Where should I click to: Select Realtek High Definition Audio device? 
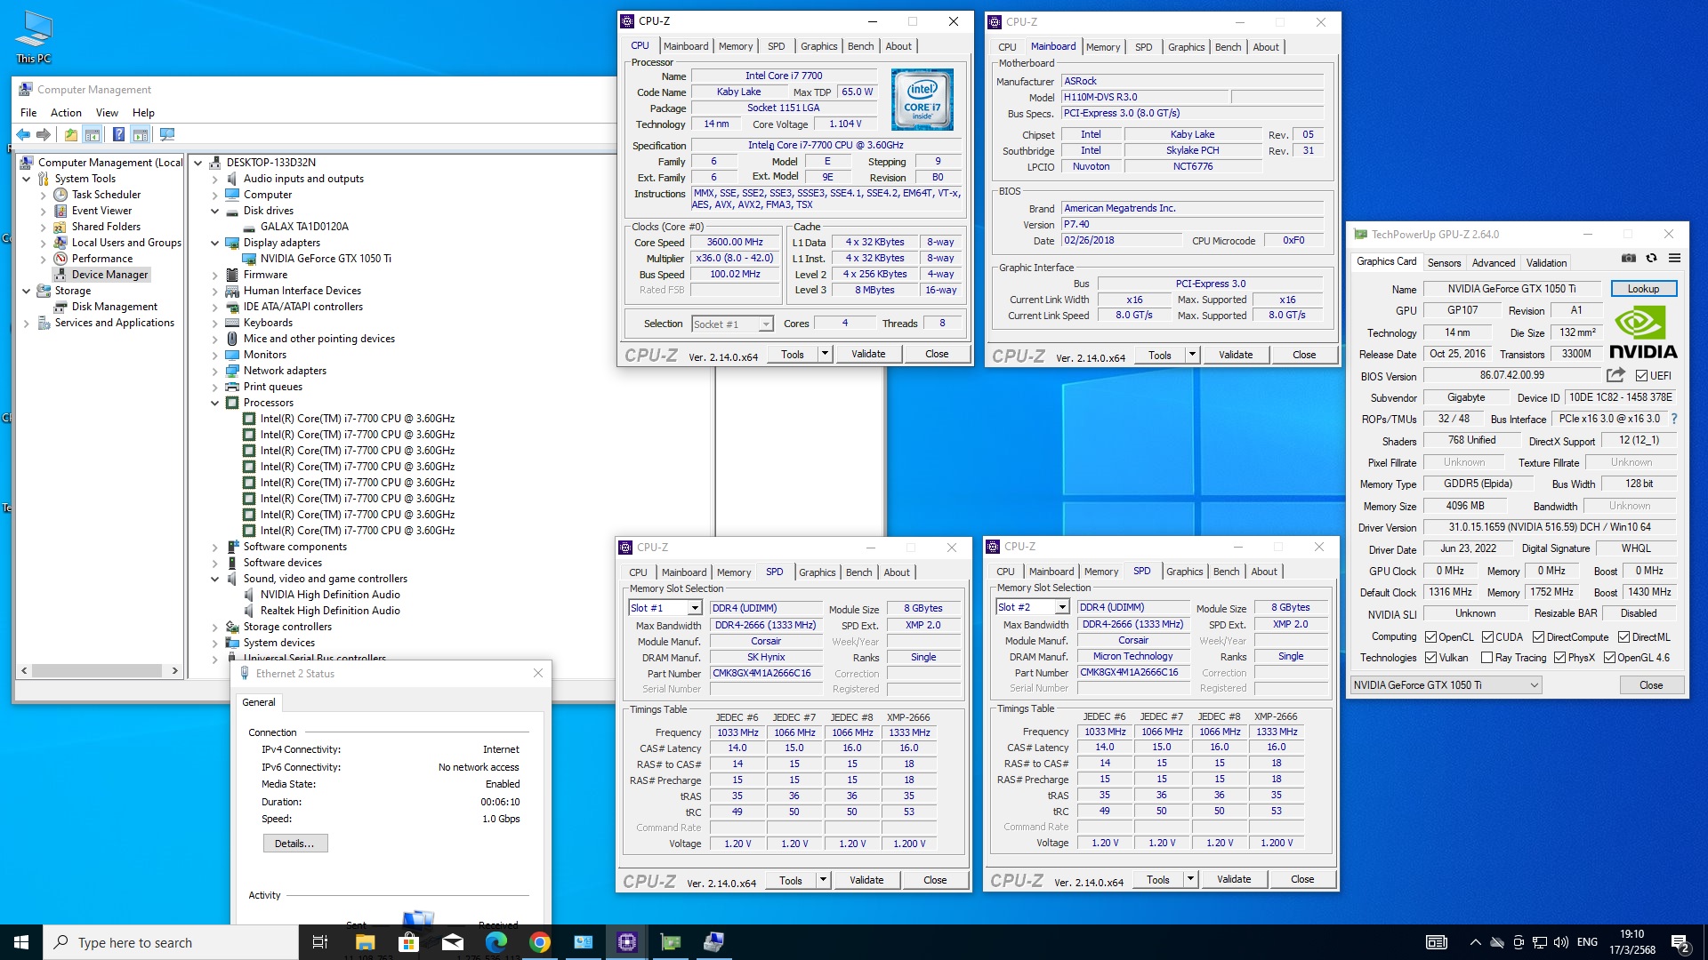pos(330,611)
